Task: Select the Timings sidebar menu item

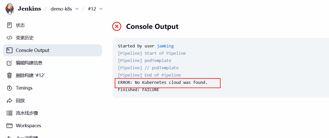Action: point(52,88)
